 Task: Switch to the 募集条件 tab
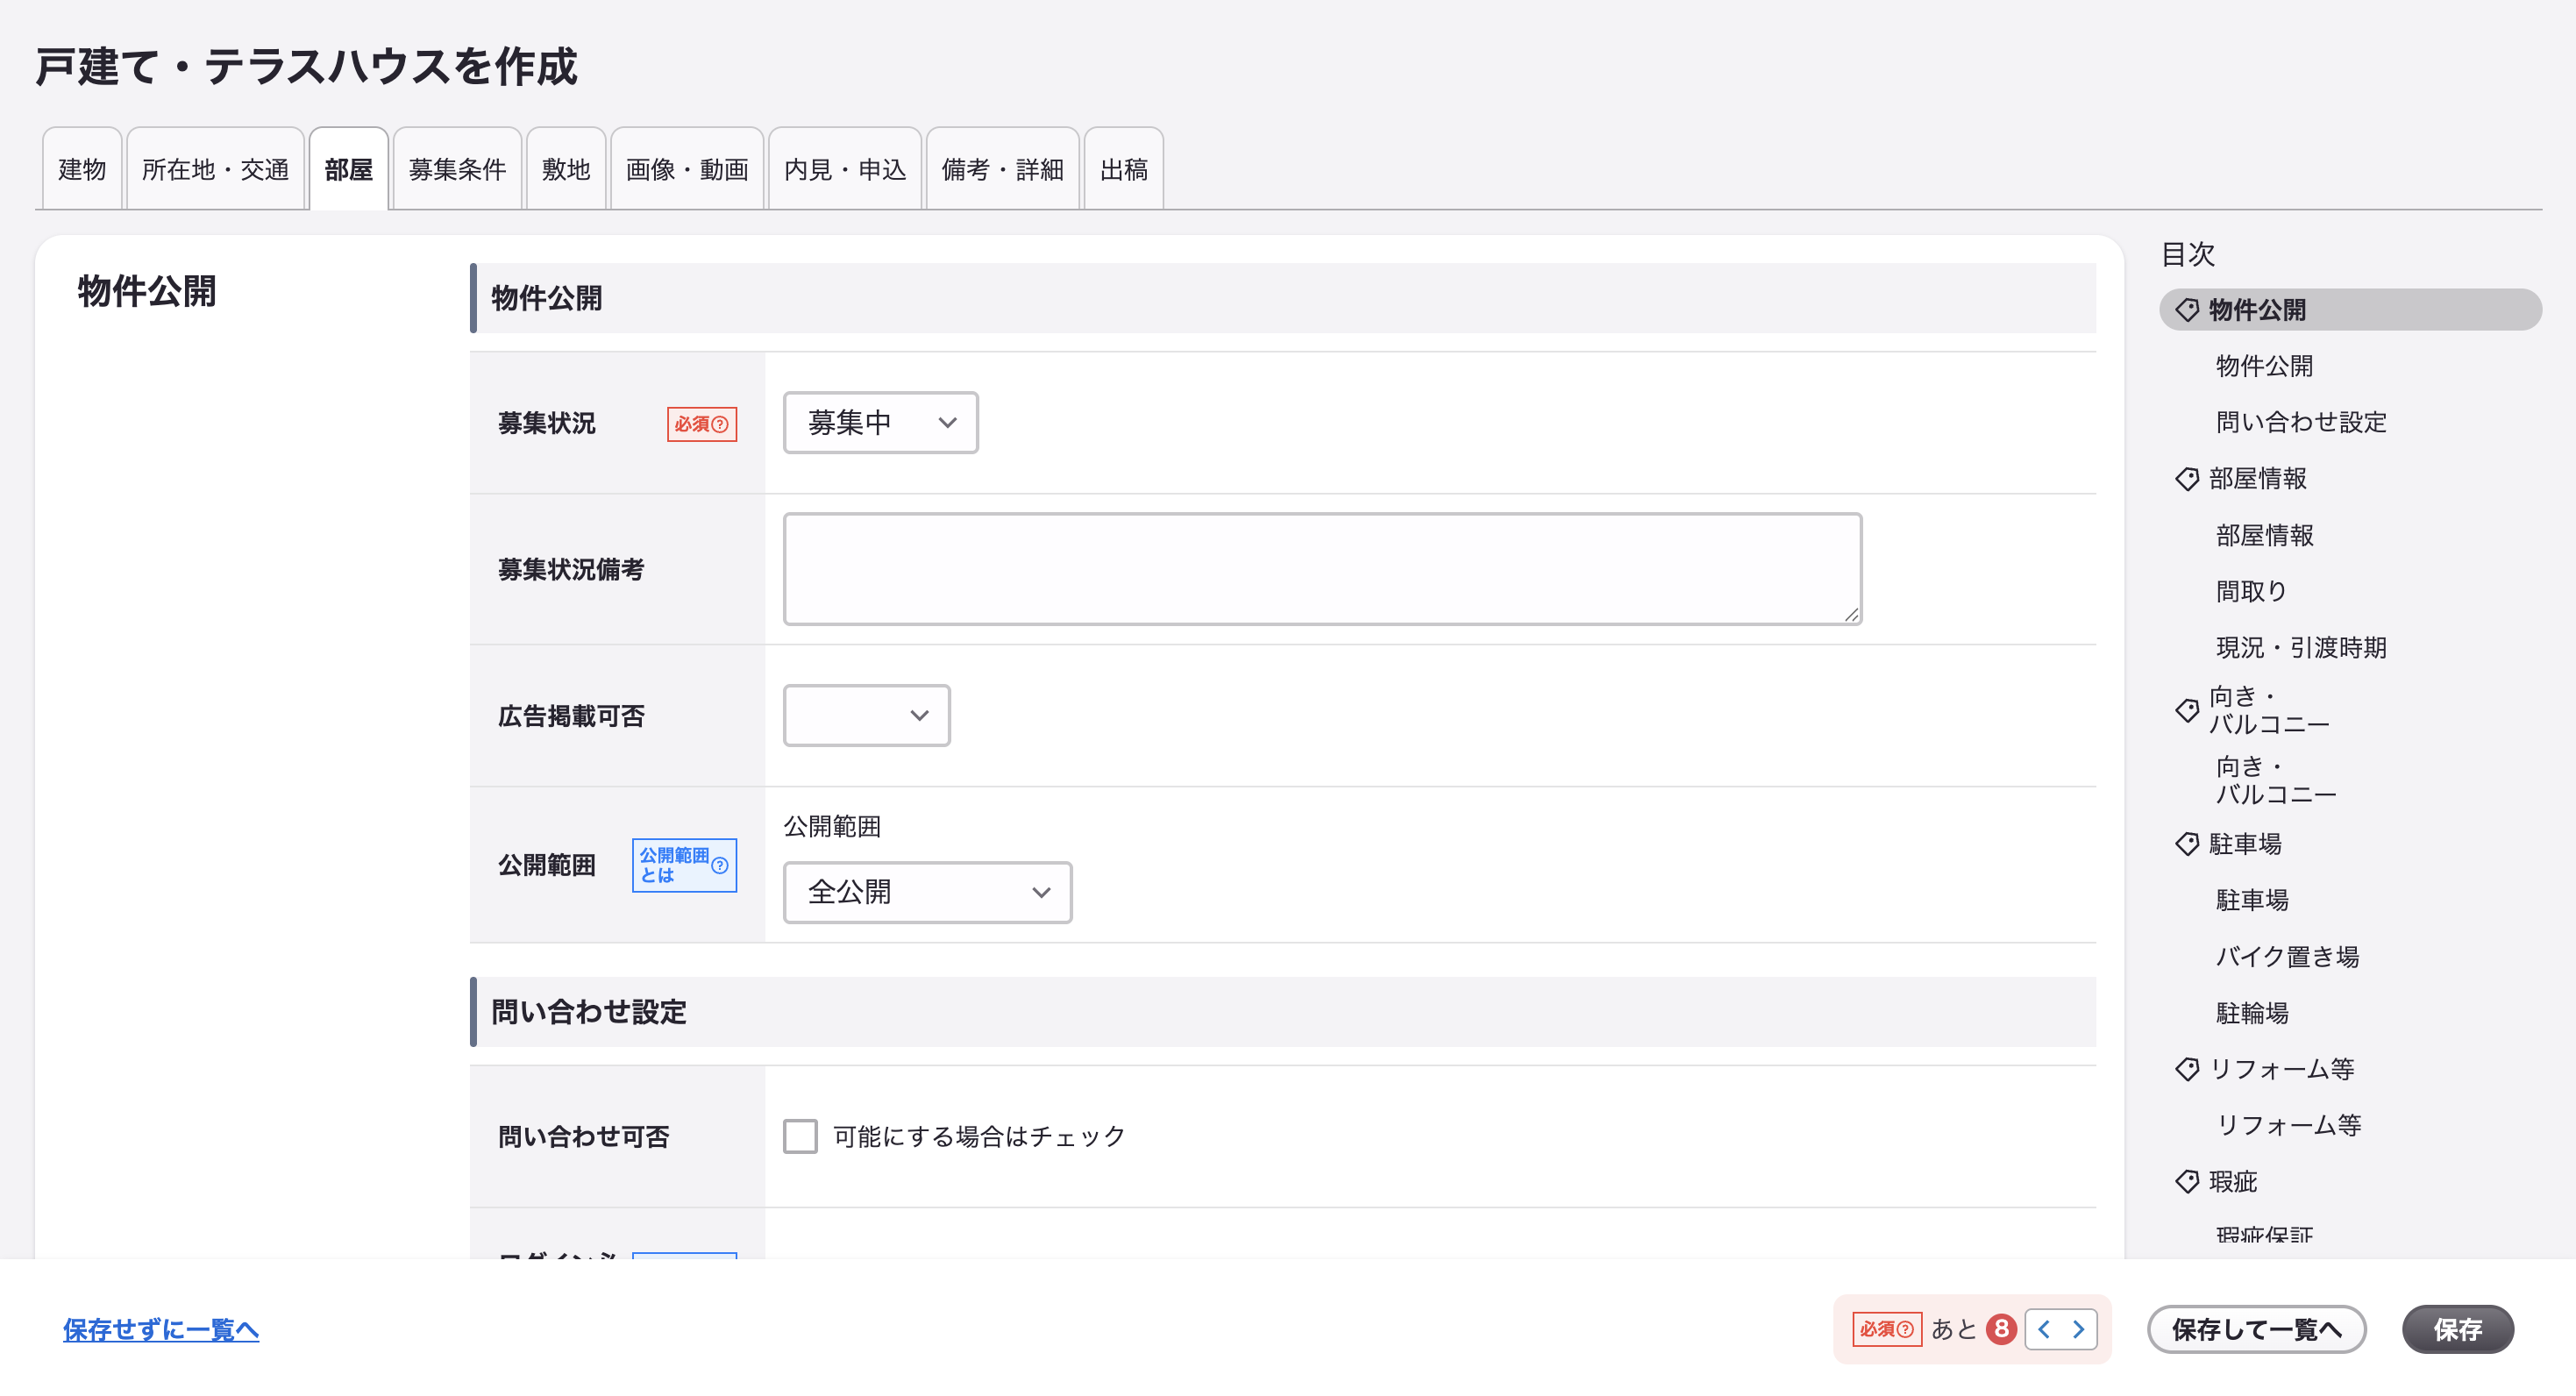coord(457,169)
